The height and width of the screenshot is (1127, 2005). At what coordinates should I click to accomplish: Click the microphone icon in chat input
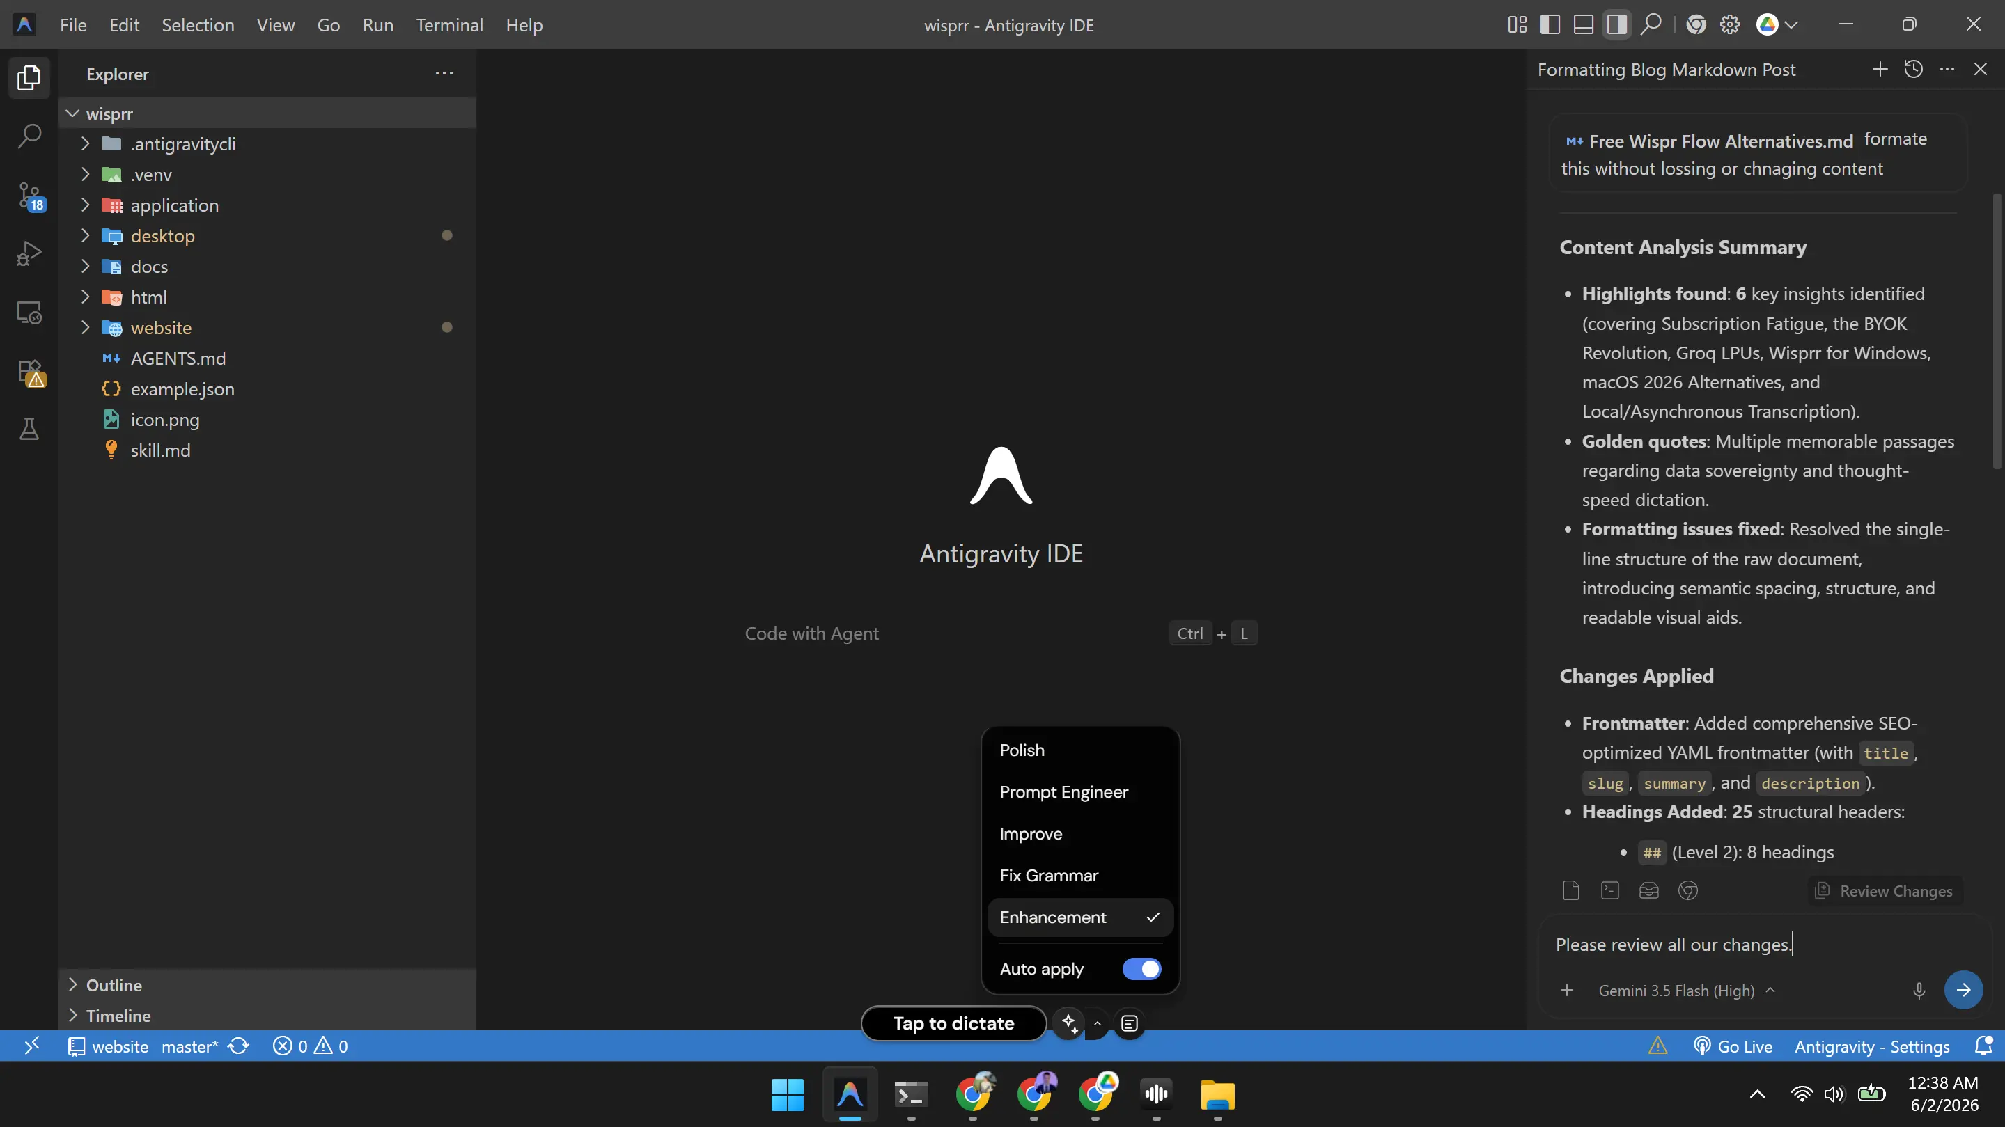click(x=1919, y=990)
